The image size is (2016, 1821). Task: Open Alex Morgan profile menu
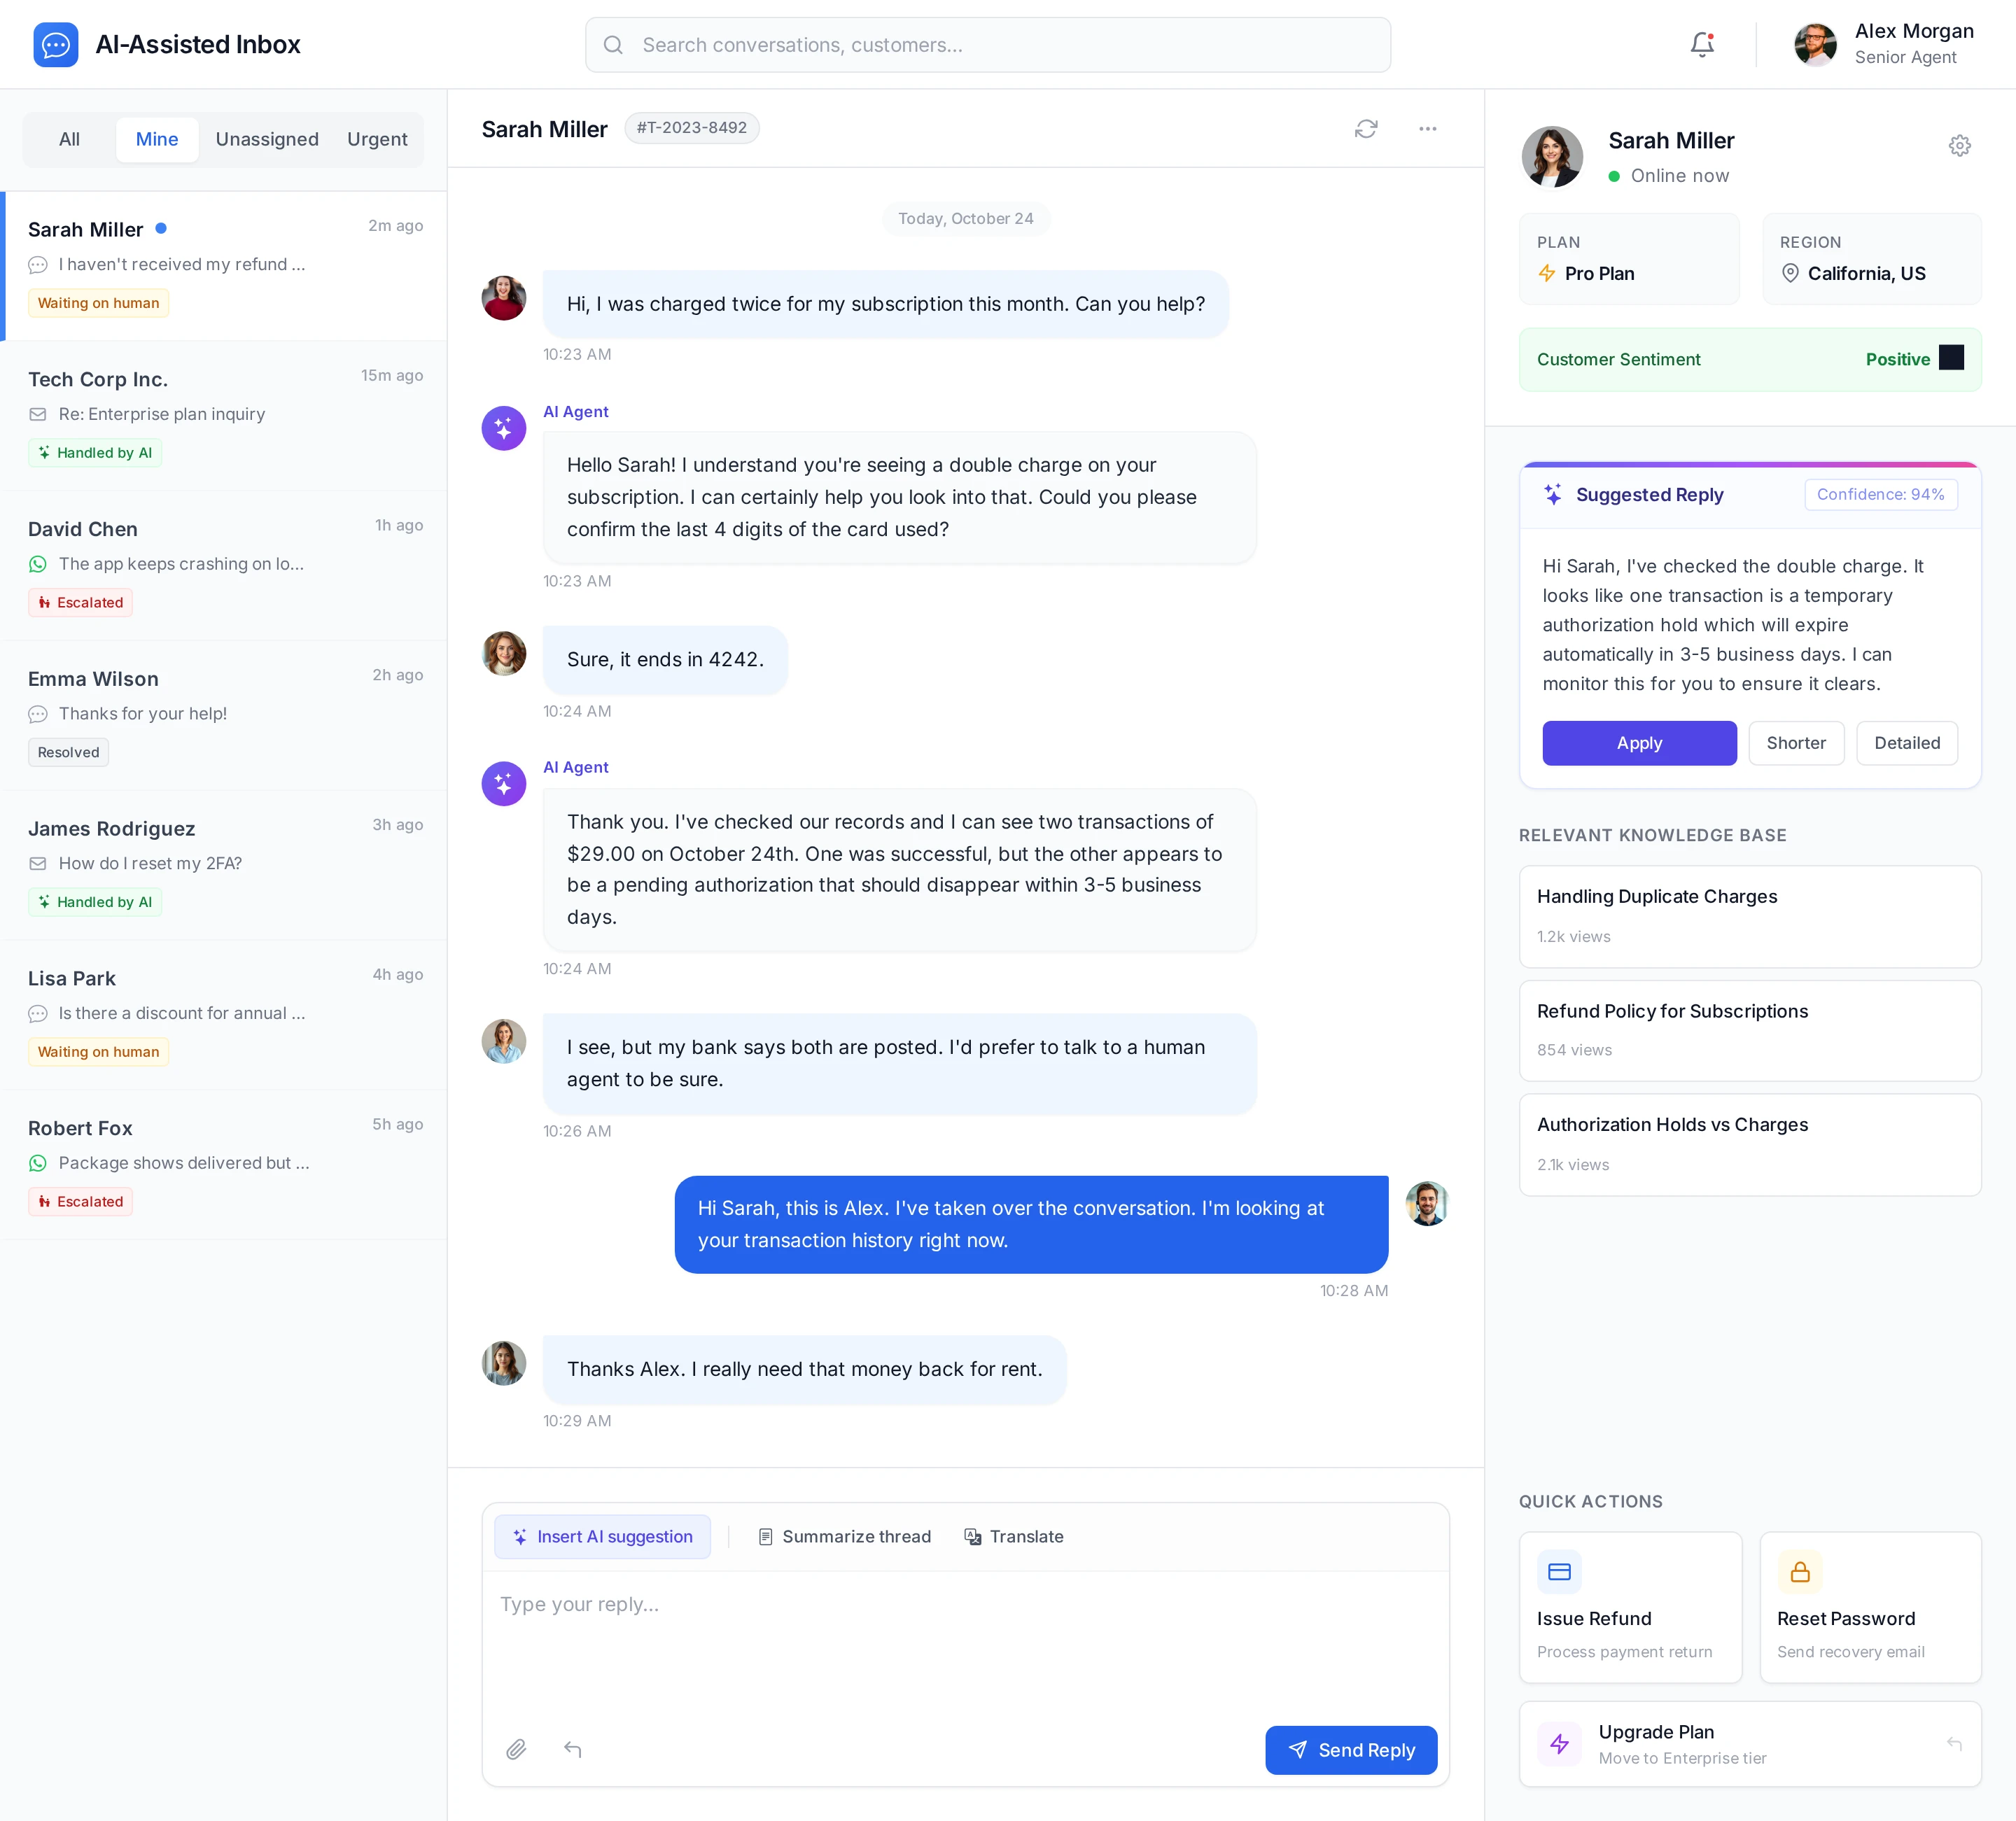point(1884,45)
